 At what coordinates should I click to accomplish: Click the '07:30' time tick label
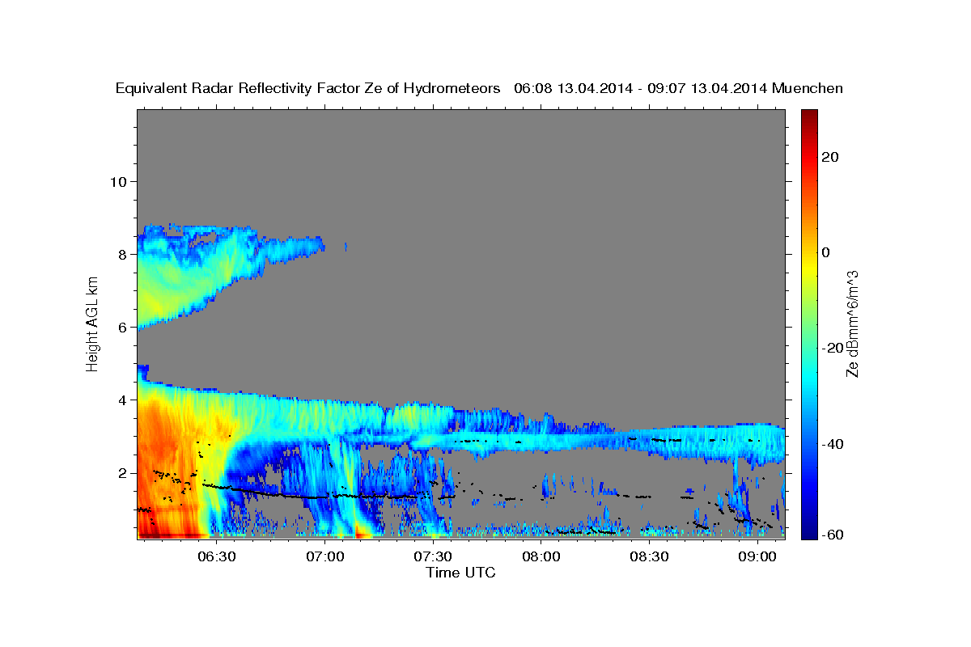tap(433, 556)
